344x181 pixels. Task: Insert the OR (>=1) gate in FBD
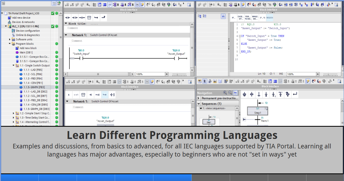76,95
